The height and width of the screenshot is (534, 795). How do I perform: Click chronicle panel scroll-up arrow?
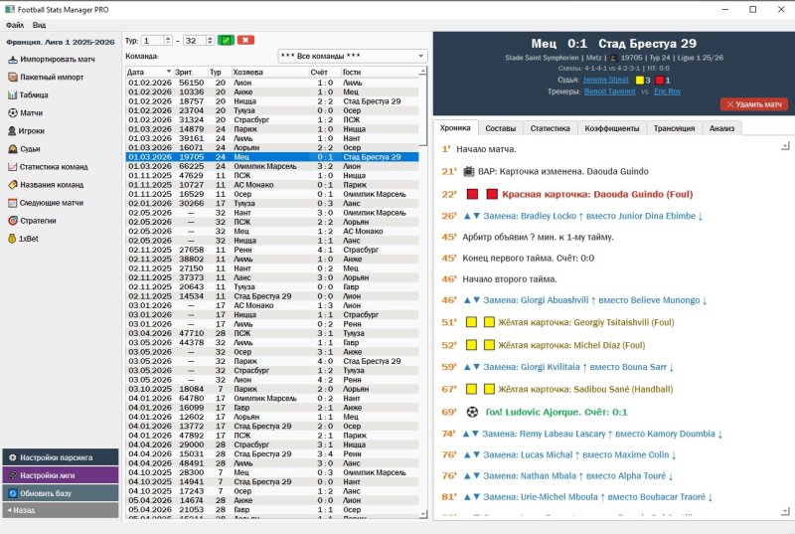pos(785,146)
